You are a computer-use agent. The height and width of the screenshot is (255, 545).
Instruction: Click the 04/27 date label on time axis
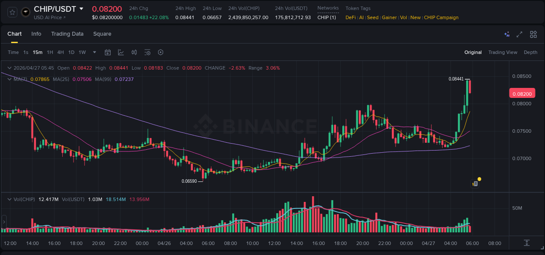(428, 243)
